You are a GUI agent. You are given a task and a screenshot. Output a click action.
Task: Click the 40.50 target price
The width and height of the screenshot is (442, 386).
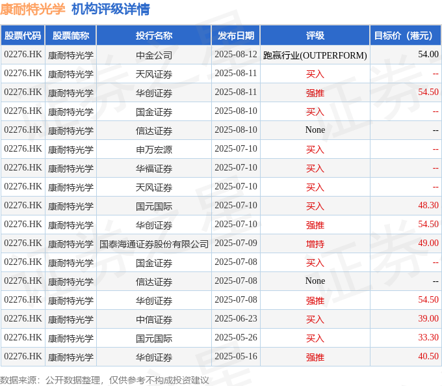(x=428, y=356)
